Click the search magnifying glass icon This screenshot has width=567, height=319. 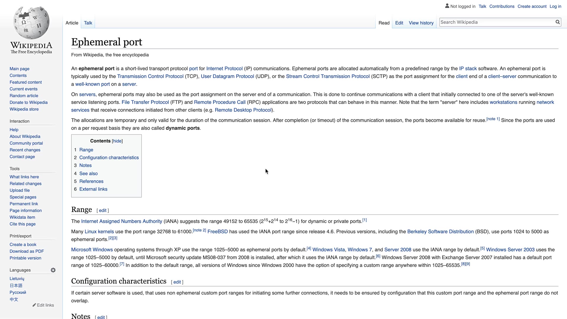click(x=558, y=22)
